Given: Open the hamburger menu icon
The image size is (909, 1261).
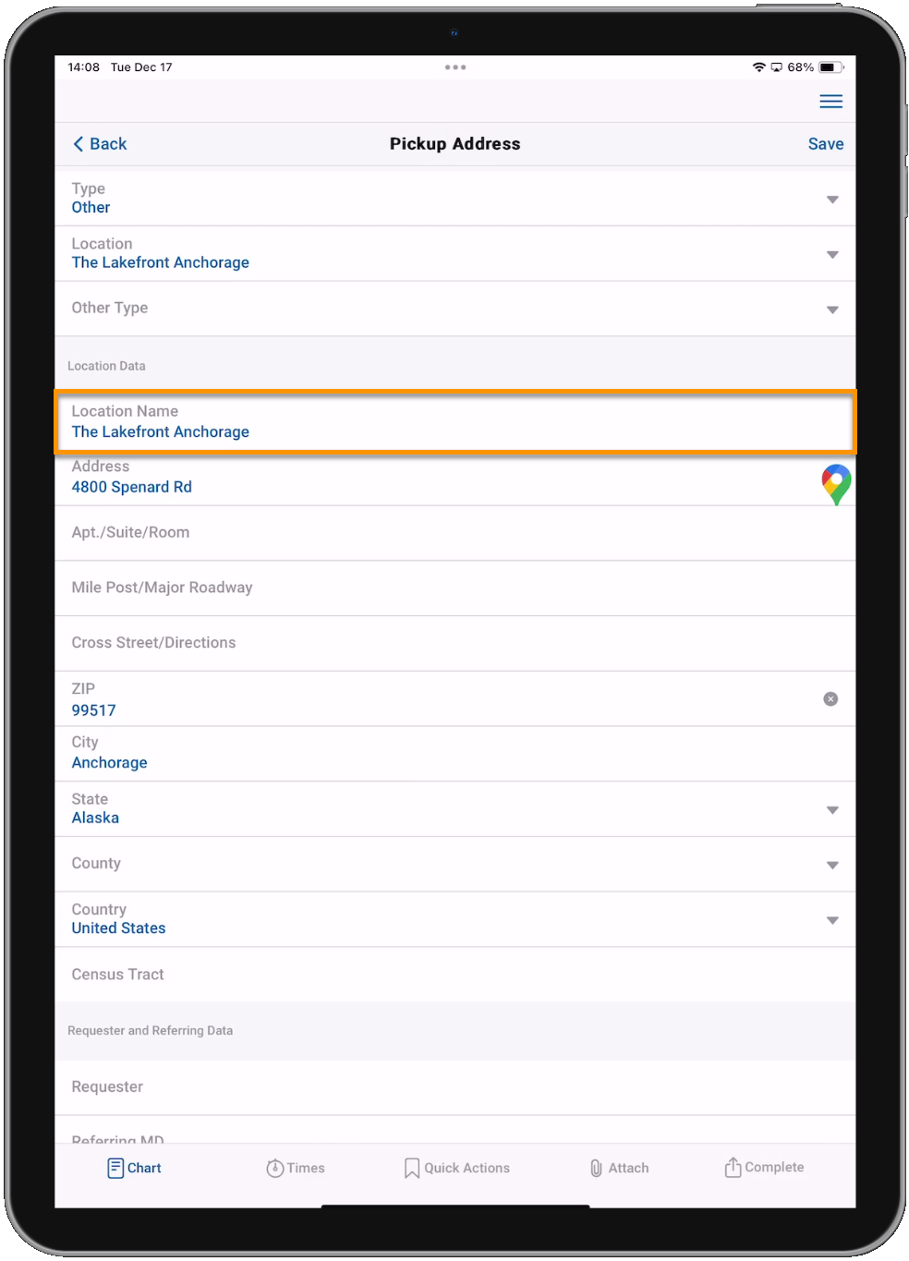Looking at the screenshot, I should [x=830, y=102].
